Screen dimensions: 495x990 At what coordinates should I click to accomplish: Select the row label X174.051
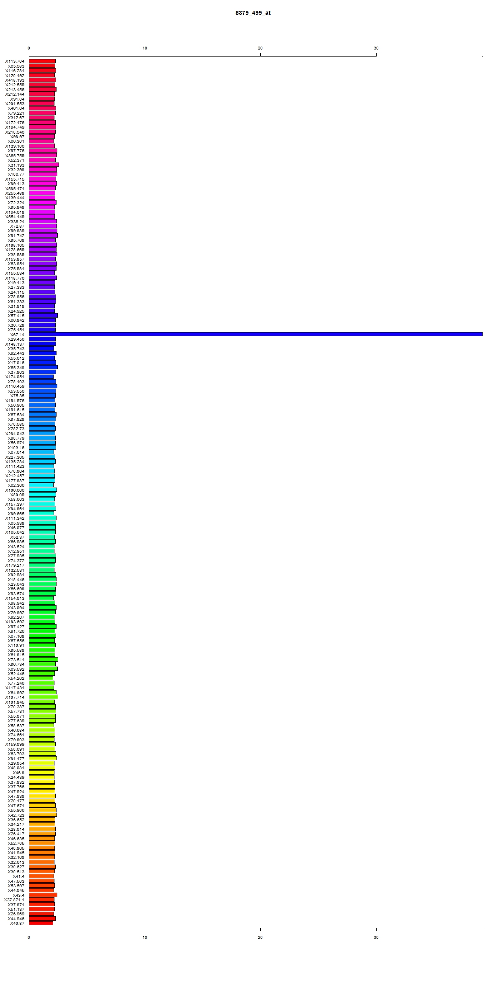click(15, 377)
